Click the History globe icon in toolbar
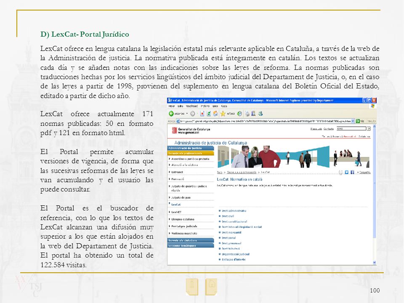This screenshot has height=303, width=404. (x=239, y=114)
